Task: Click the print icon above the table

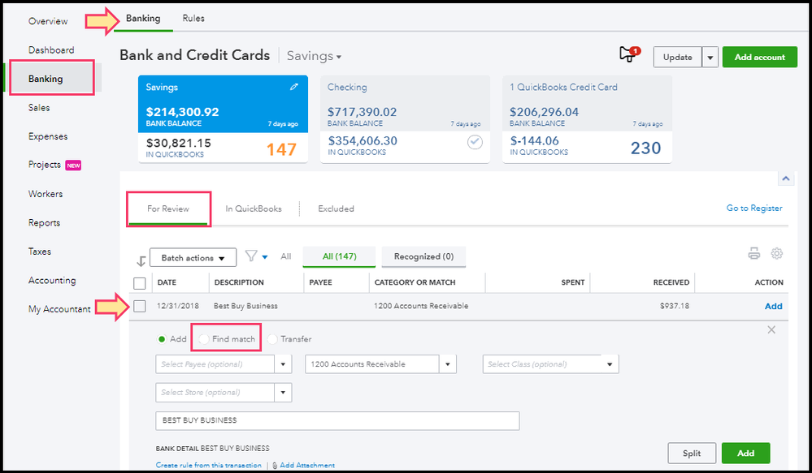Action: click(754, 253)
